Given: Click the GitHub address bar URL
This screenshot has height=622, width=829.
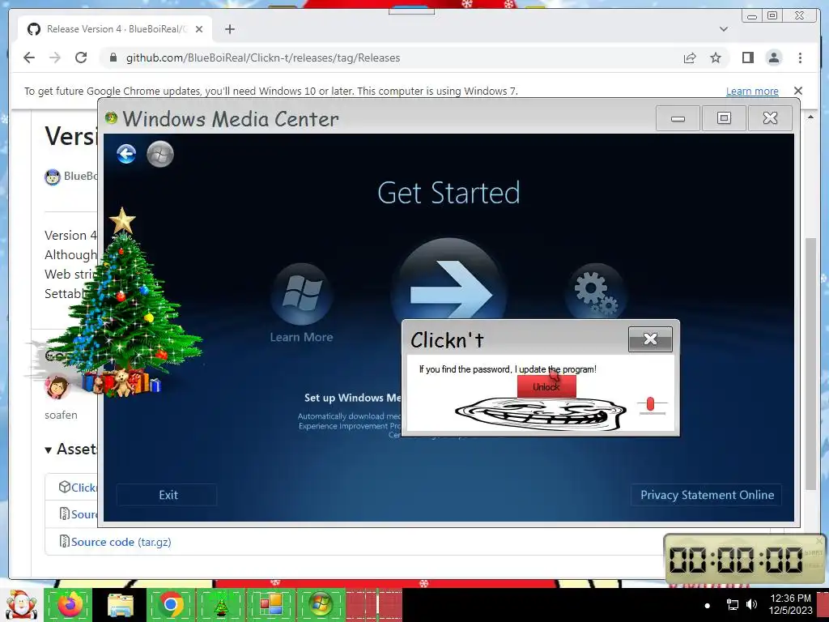Looking at the screenshot, I should [263, 58].
